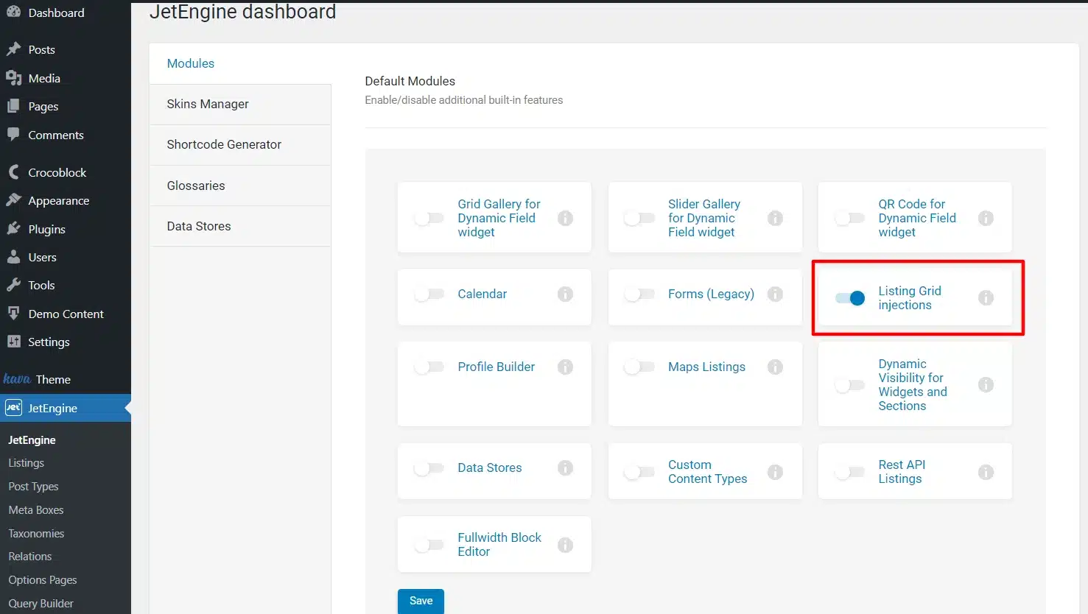Enable the Rest API Listings toggle
Viewport: 1088px width, 614px height.
click(x=849, y=472)
